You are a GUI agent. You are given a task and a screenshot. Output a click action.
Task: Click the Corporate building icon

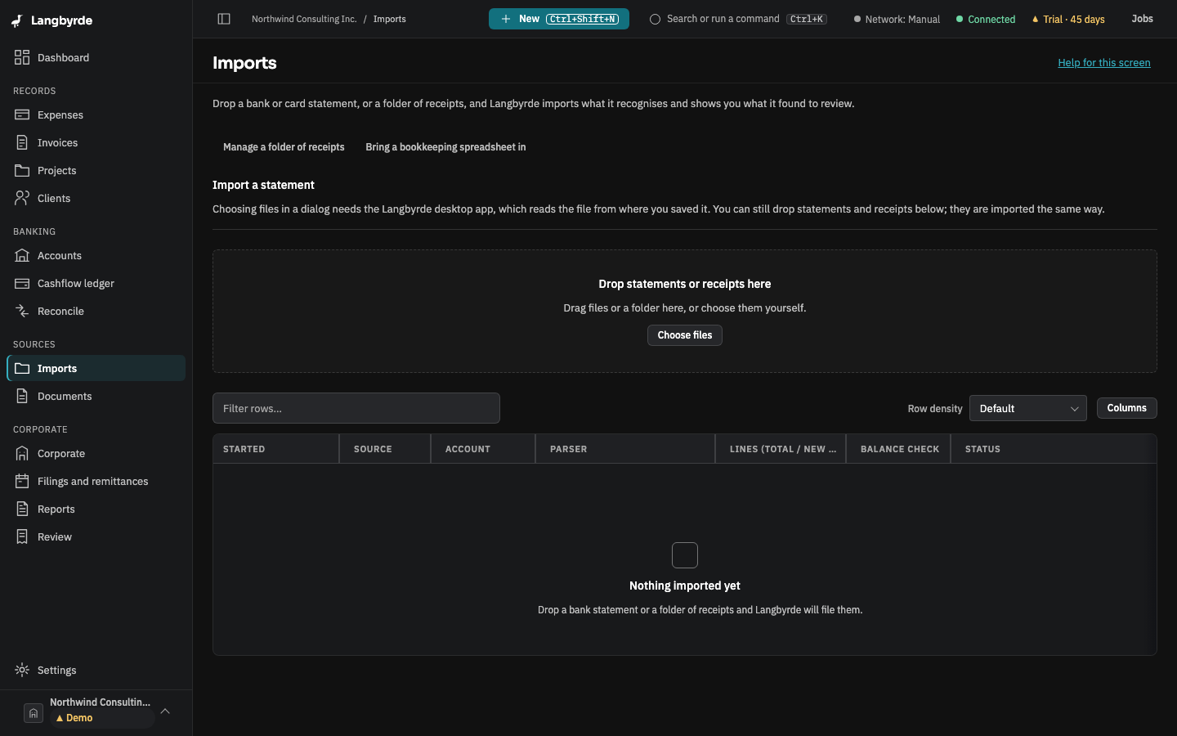pyautogui.click(x=22, y=453)
